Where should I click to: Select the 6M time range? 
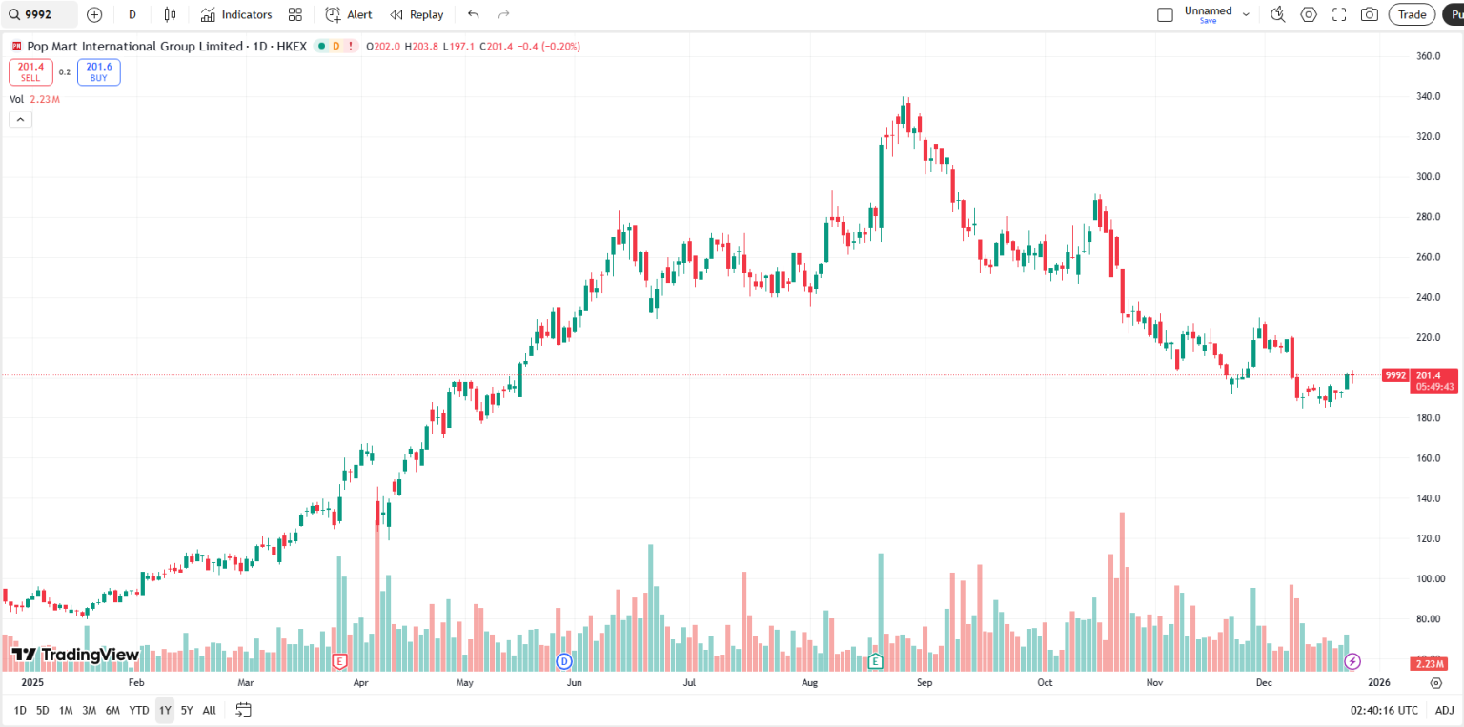[112, 710]
